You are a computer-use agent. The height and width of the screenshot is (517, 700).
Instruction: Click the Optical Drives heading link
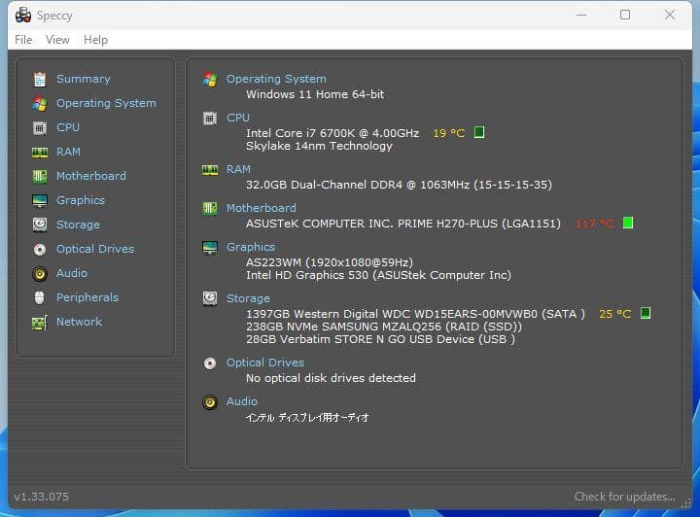[265, 362]
